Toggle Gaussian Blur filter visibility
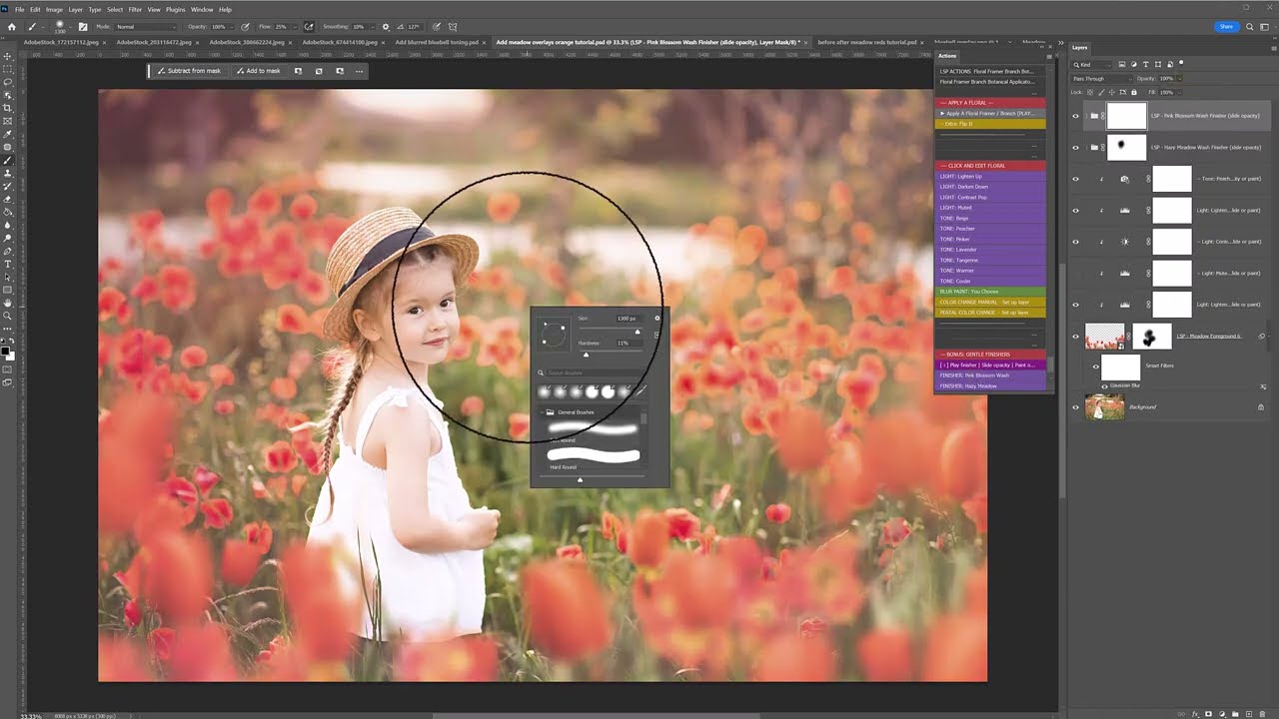1279x719 pixels. tap(1105, 385)
